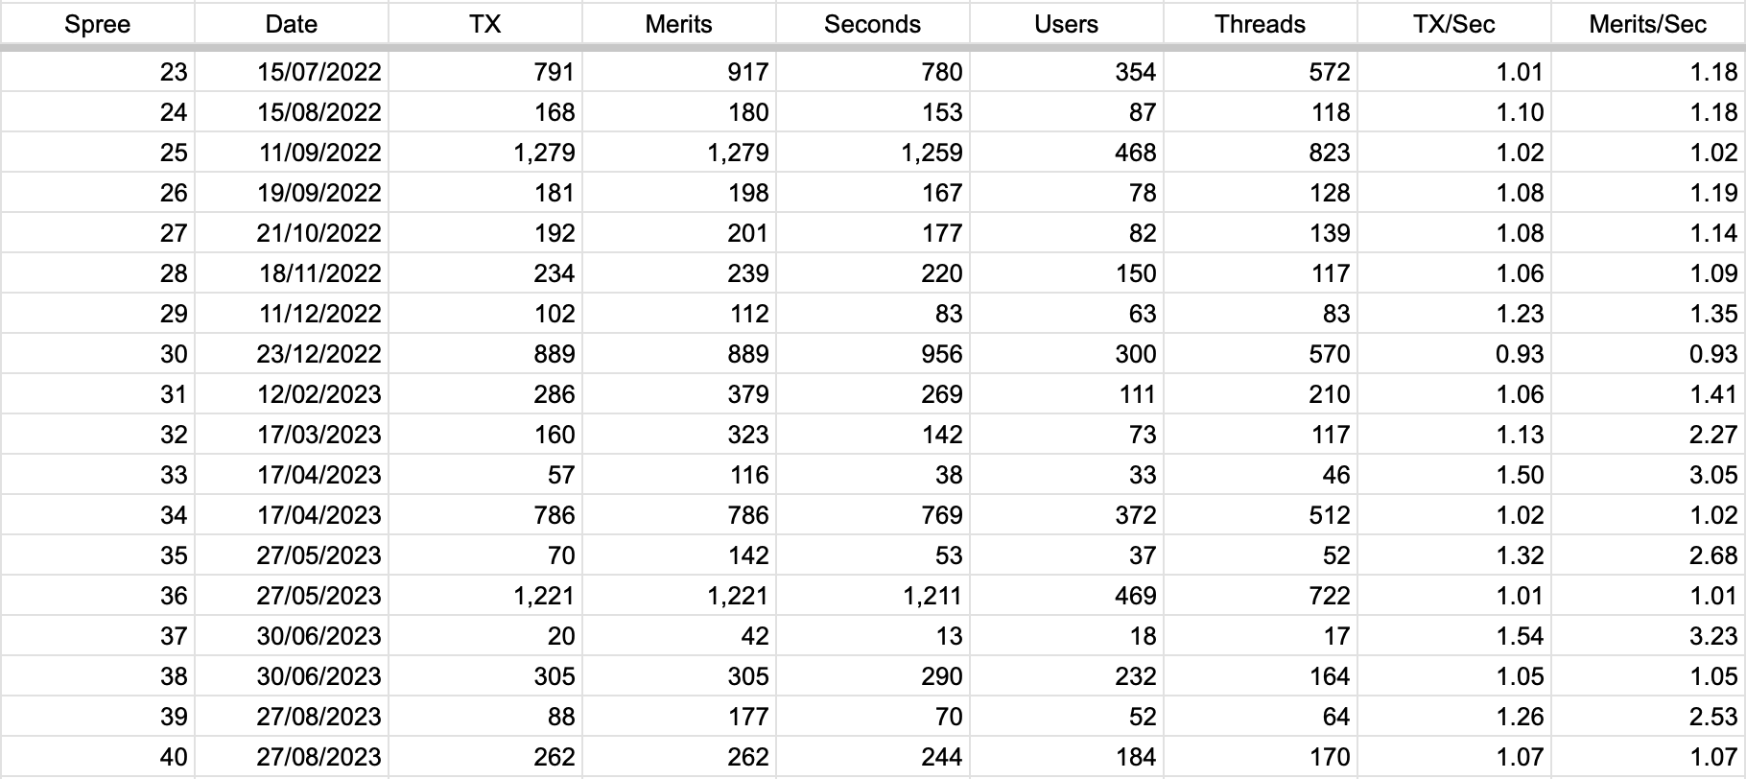Select the Merits/Sec cell showing 3.05
1746x779 pixels.
[x=1648, y=475]
